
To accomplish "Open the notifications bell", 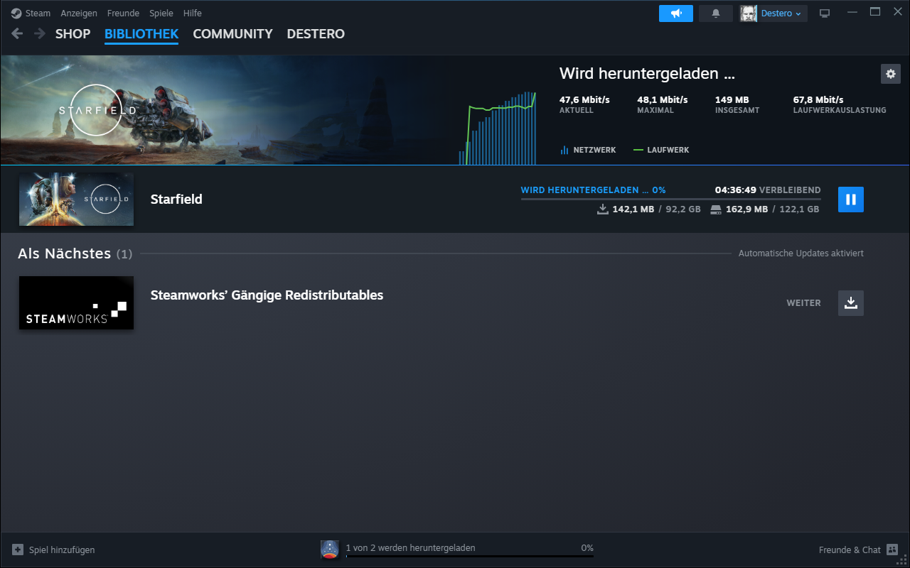I will pyautogui.click(x=715, y=13).
